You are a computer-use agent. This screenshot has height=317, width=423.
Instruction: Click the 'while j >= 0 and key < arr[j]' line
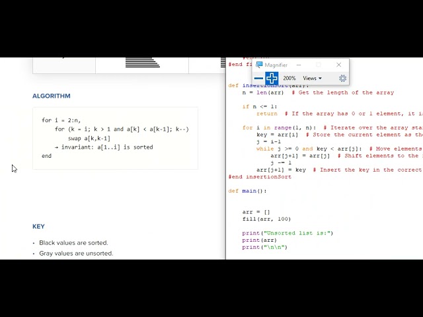click(309, 149)
